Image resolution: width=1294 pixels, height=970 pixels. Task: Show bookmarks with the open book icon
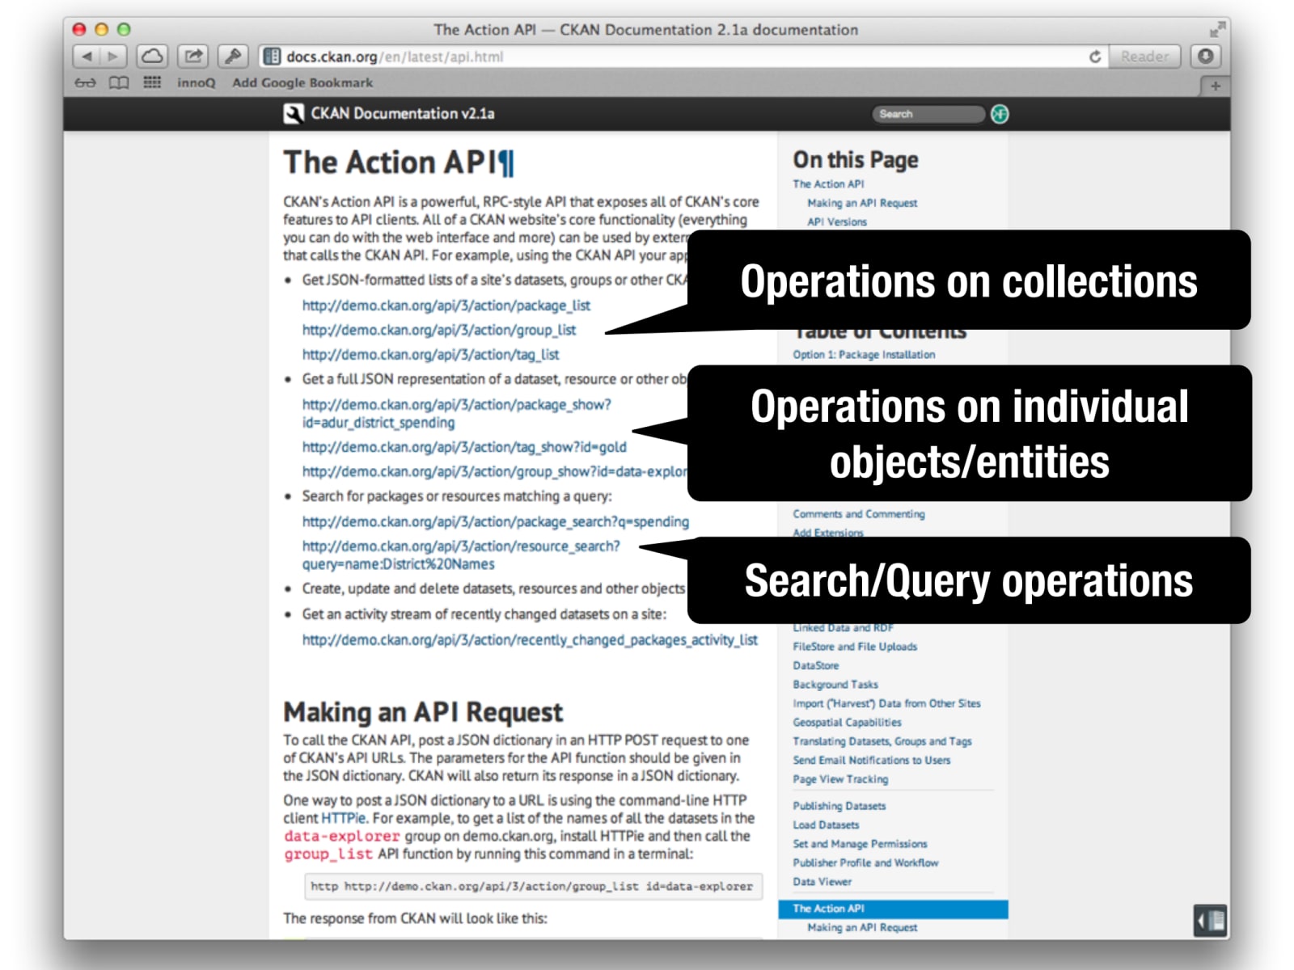[119, 82]
